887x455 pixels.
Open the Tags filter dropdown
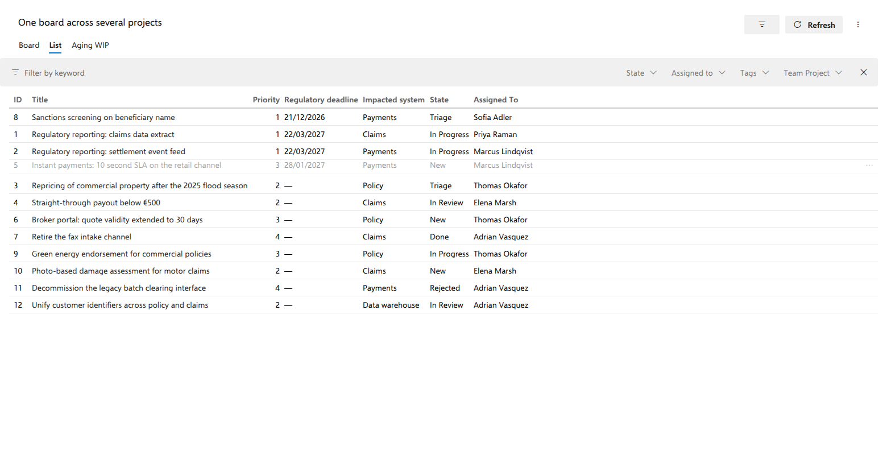(x=755, y=73)
